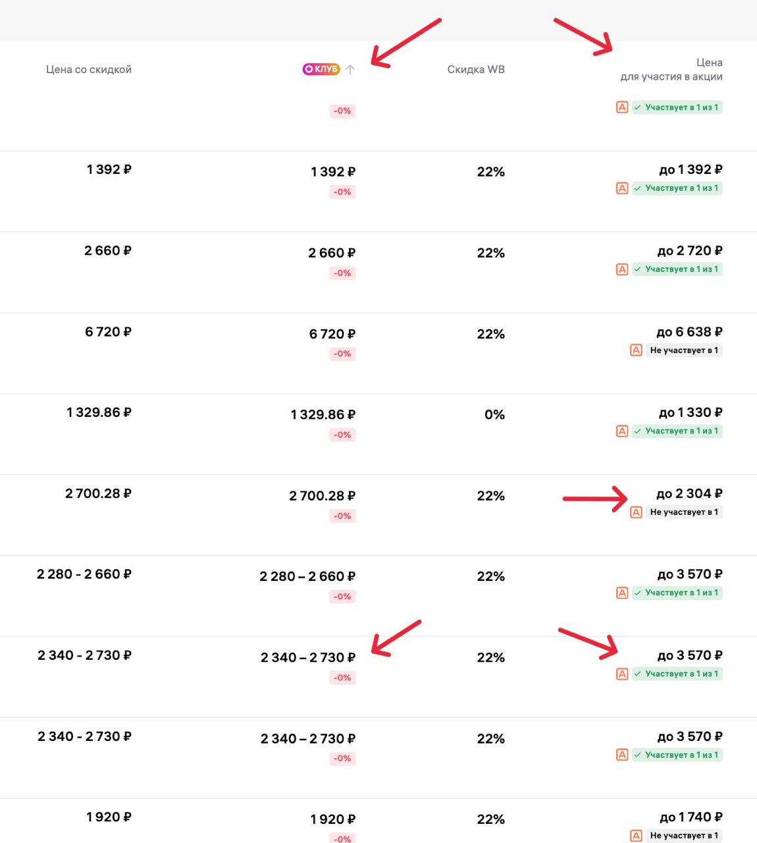This screenshot has width=757, height=843.
Task: Open 'Участвует в 1 из 1' badge in header
Action: (677, 107)
